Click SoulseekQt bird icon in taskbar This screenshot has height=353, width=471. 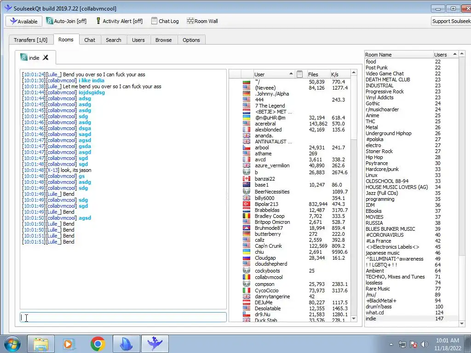tap(155, 344)
